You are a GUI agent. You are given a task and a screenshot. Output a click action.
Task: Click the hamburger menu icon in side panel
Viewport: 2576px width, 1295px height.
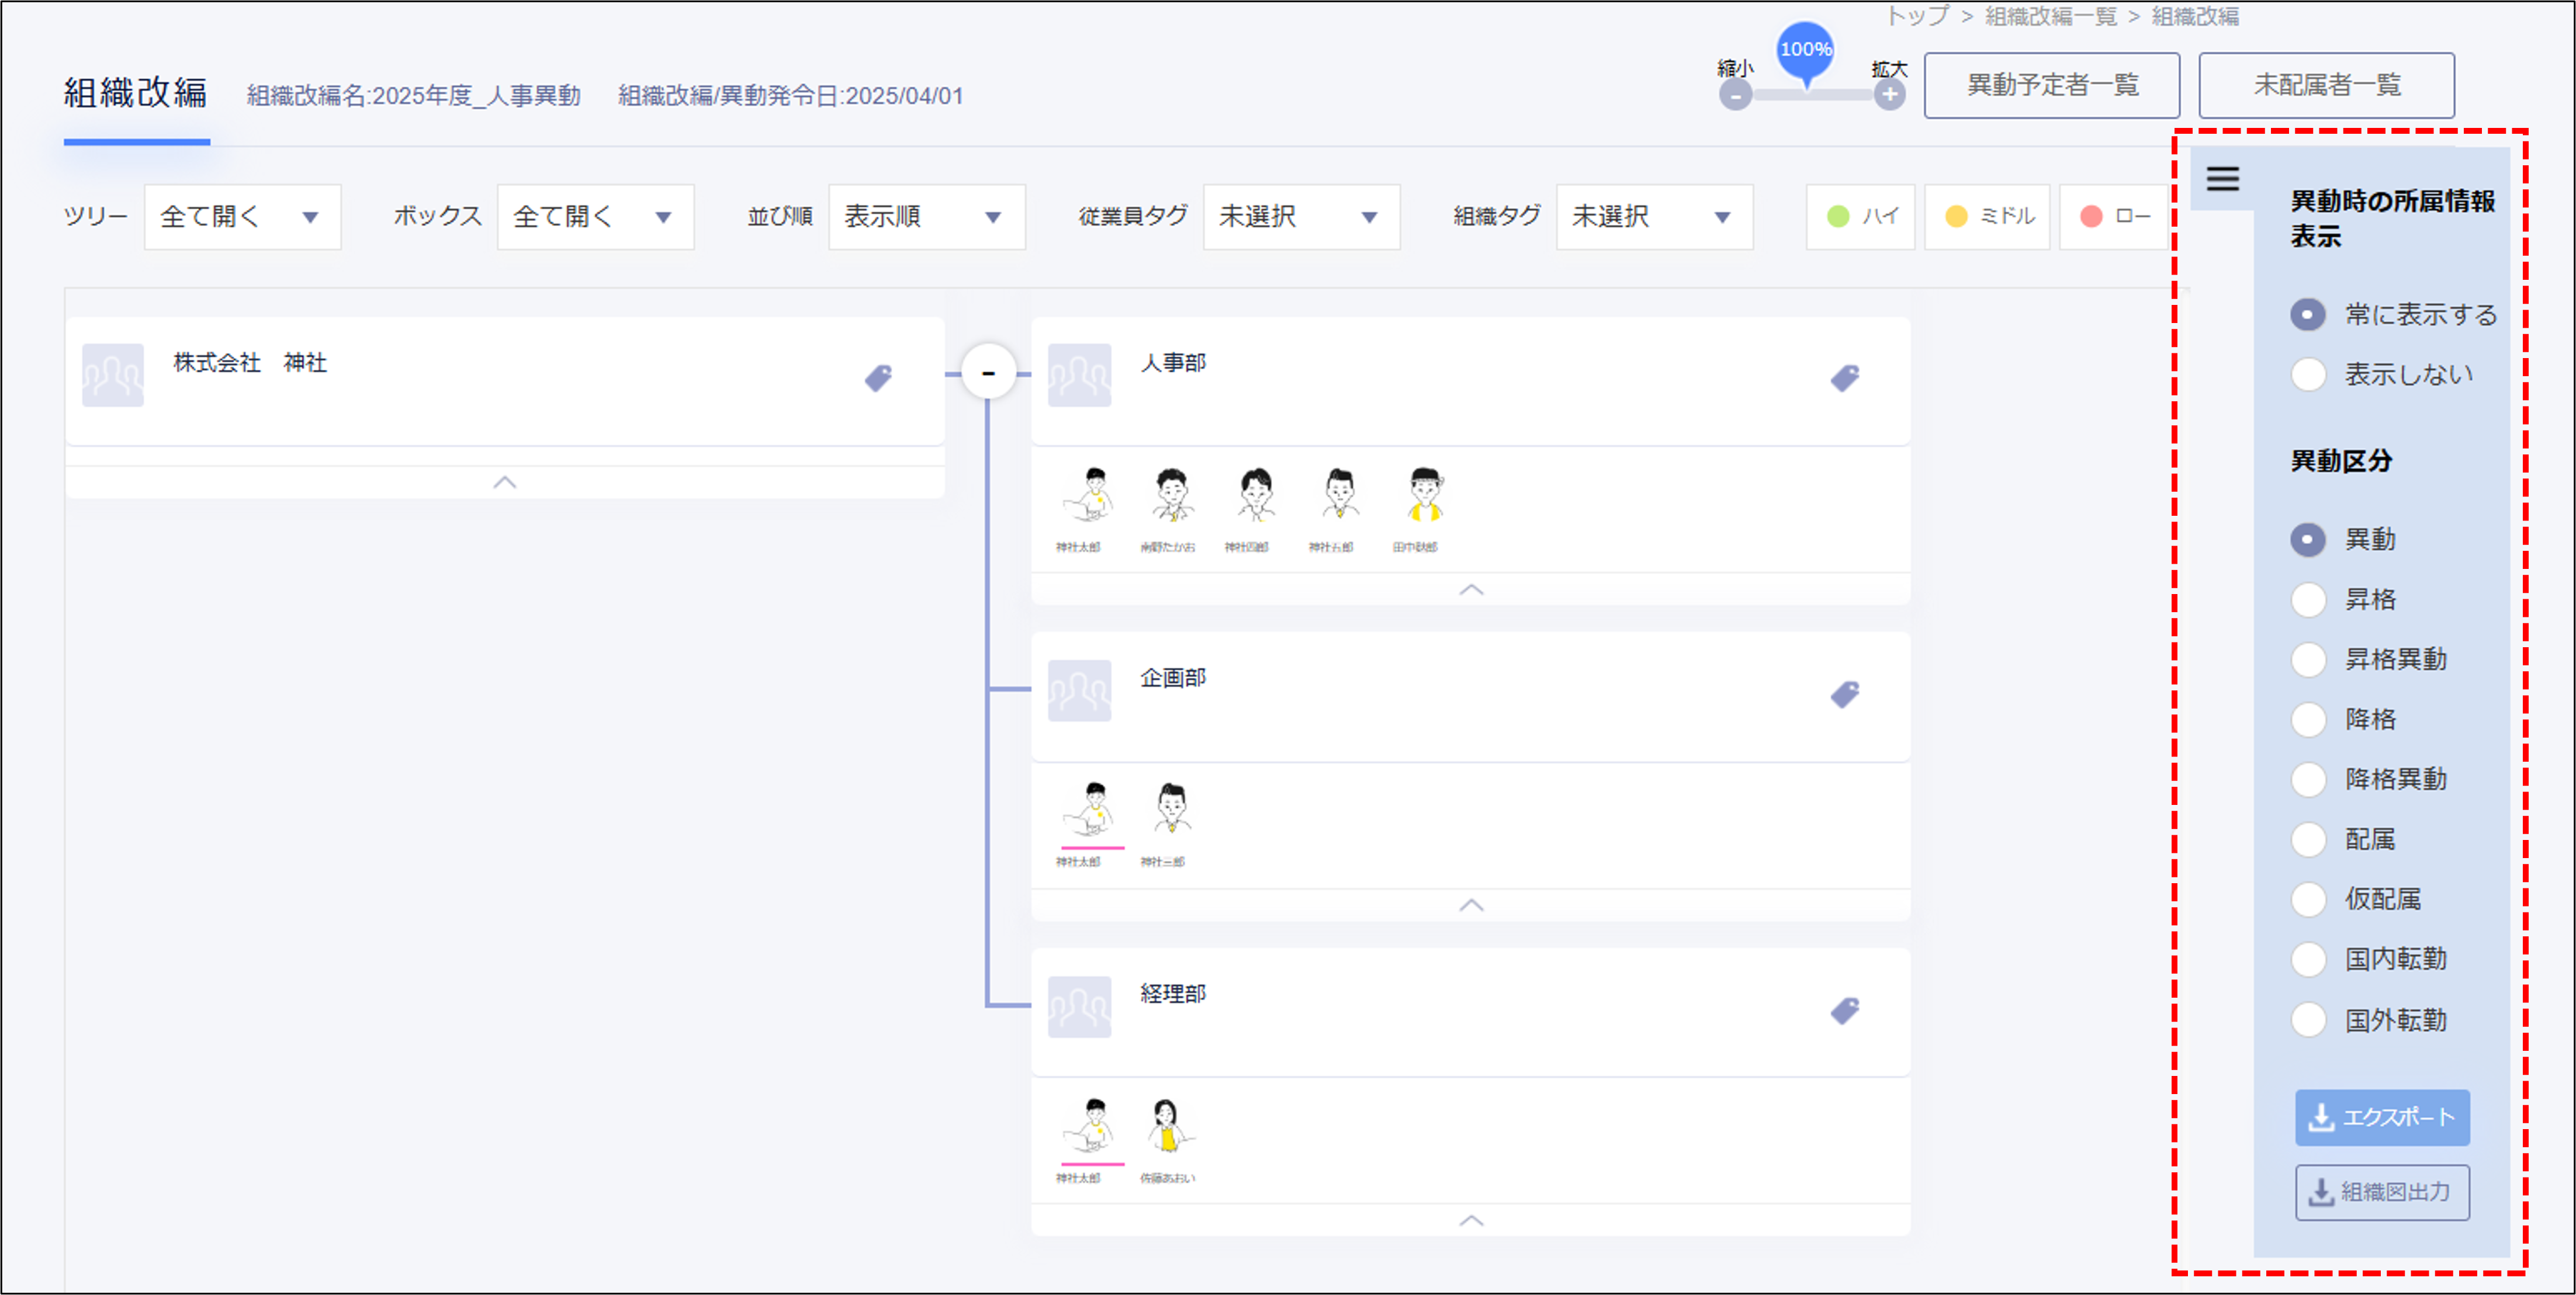(x=2222, y=179)
